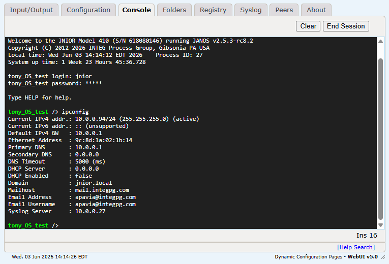The width and height of the screenshot is (389, 264).
Task: Click the 'Default IPv4 GW' line
Action: (x=55, y=133)
